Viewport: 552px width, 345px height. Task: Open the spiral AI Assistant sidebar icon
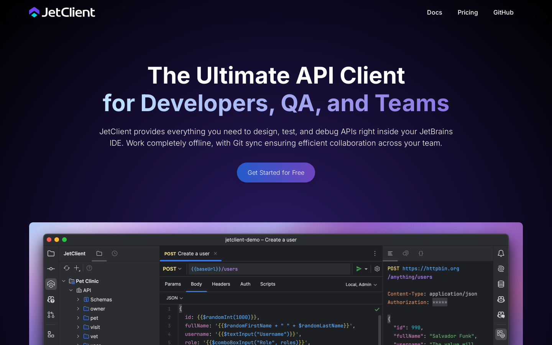point(501,269)
